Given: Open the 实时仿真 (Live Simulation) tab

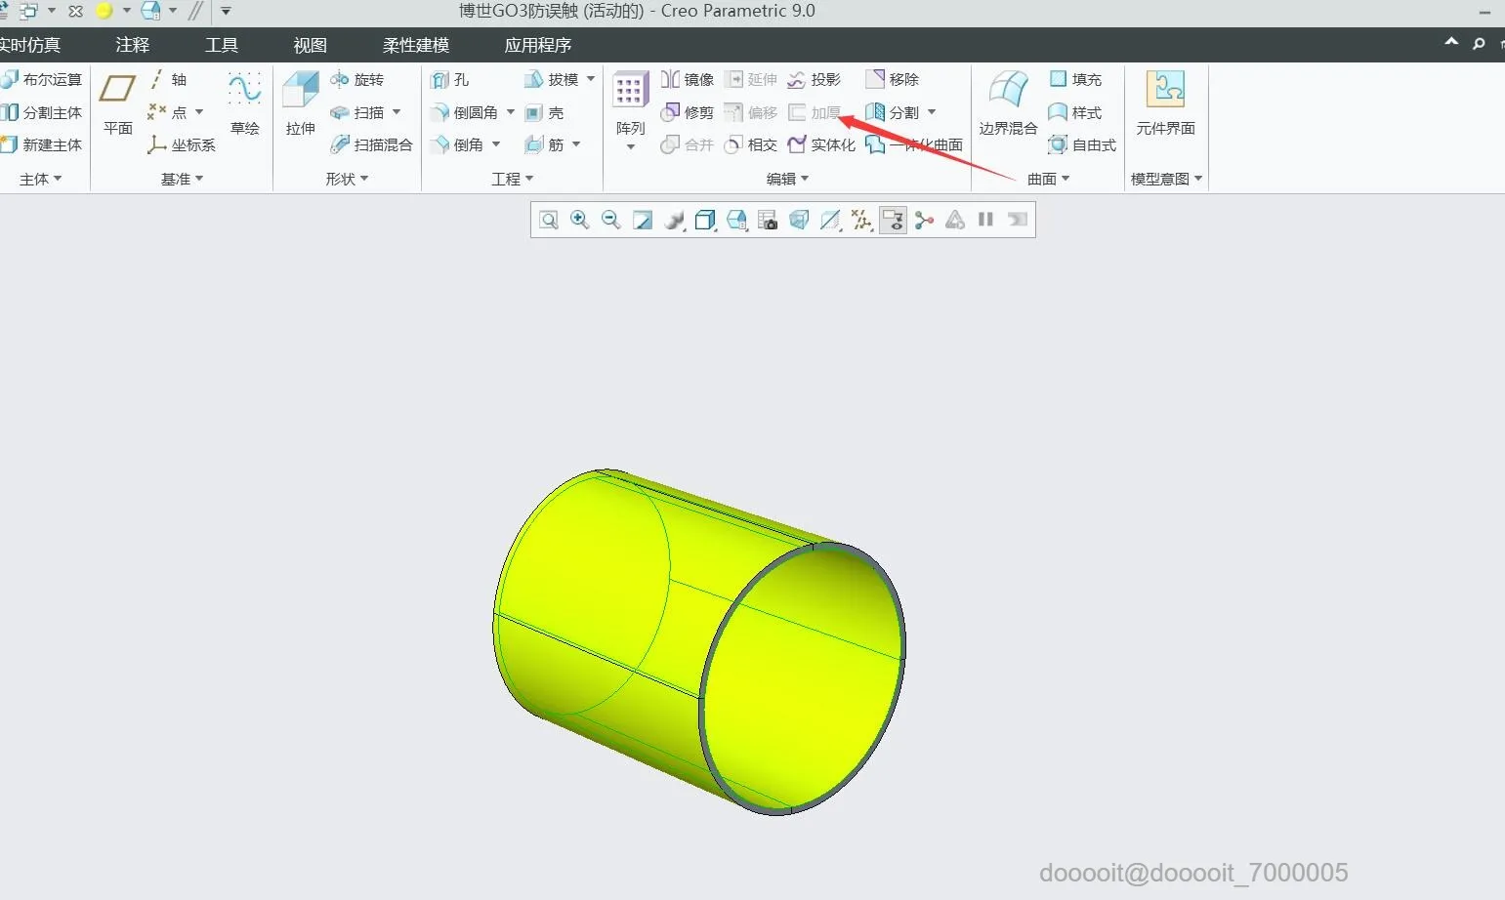Looking at the screenshot, I should pyautogui.click(x=30, y=45).
